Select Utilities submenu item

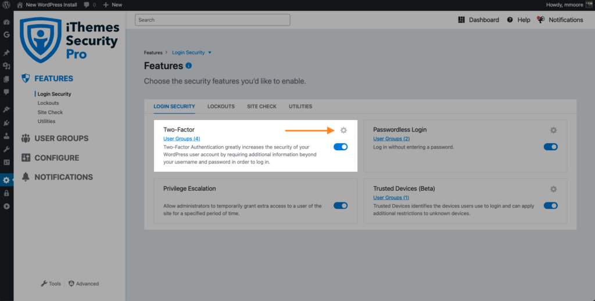click(46, 121)
